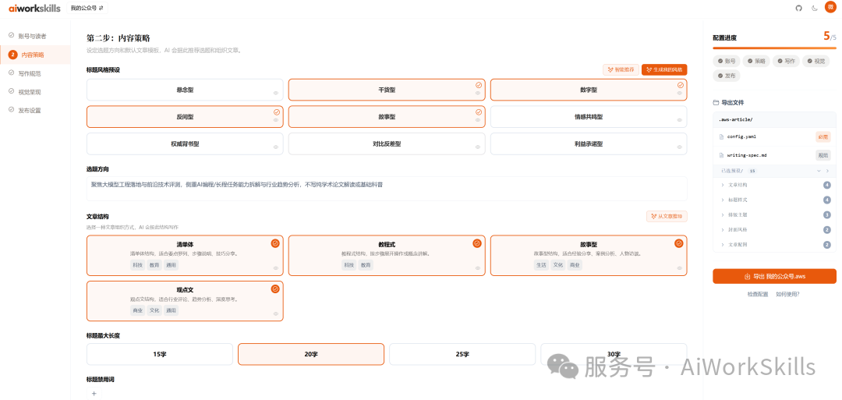The width and height of the screenshot is (842, 400).
Task: Uncheck the 教程式 orange check badge
Action: (477, 243)
